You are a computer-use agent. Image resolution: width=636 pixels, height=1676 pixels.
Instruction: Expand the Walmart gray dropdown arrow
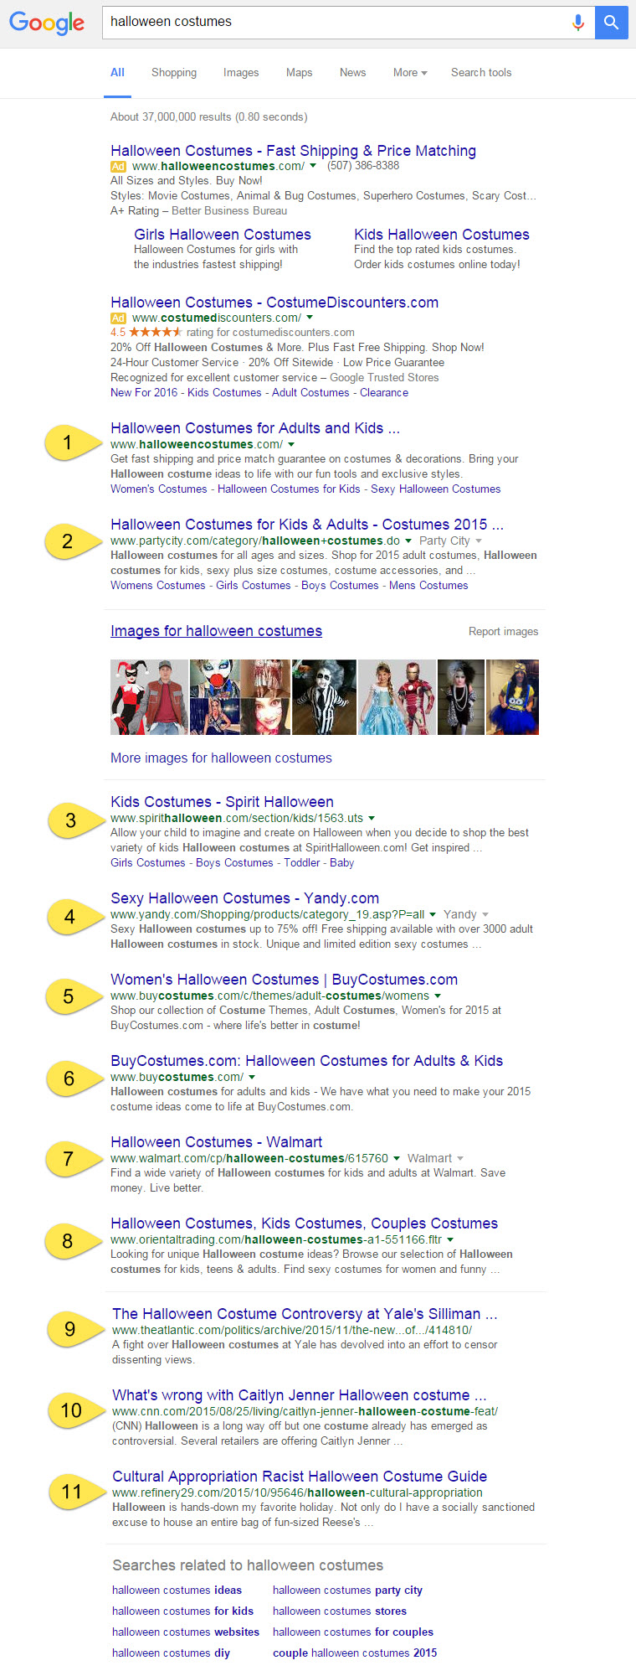click(460, 1159)
